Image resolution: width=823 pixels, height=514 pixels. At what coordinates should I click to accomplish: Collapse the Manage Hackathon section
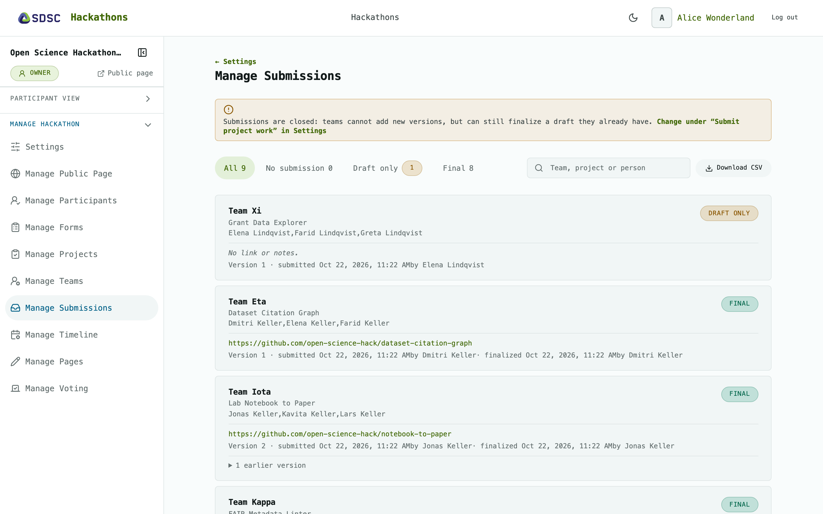click(82, 125)
